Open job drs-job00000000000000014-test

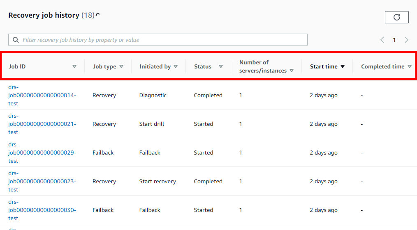42,95
